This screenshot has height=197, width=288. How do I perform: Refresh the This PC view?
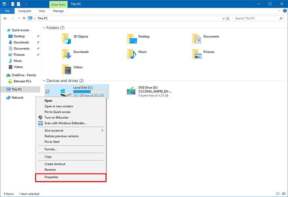[x=228, y=18]
